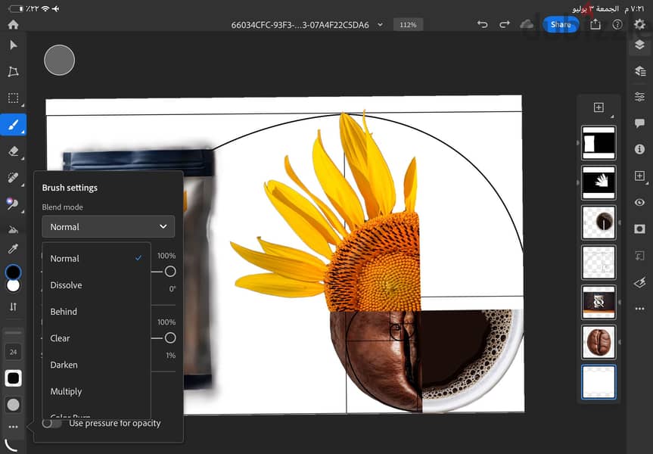The image size is (653, 454).
Task: Open the Transform tool
Action: [x=14, y=71]
